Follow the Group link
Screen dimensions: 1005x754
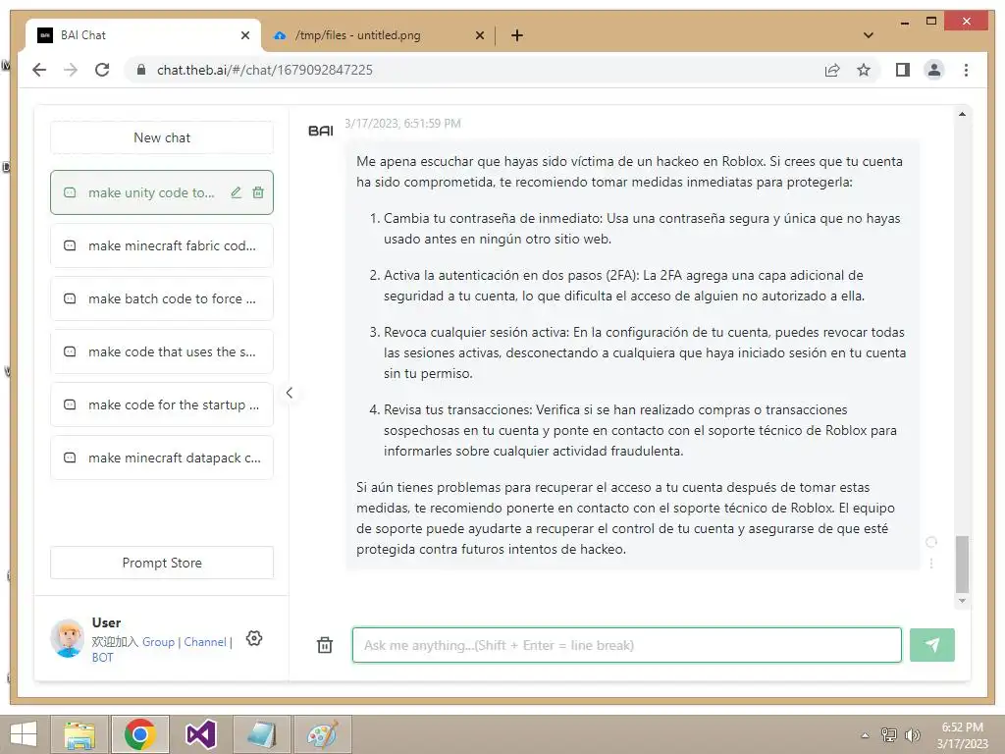(158, 642)
